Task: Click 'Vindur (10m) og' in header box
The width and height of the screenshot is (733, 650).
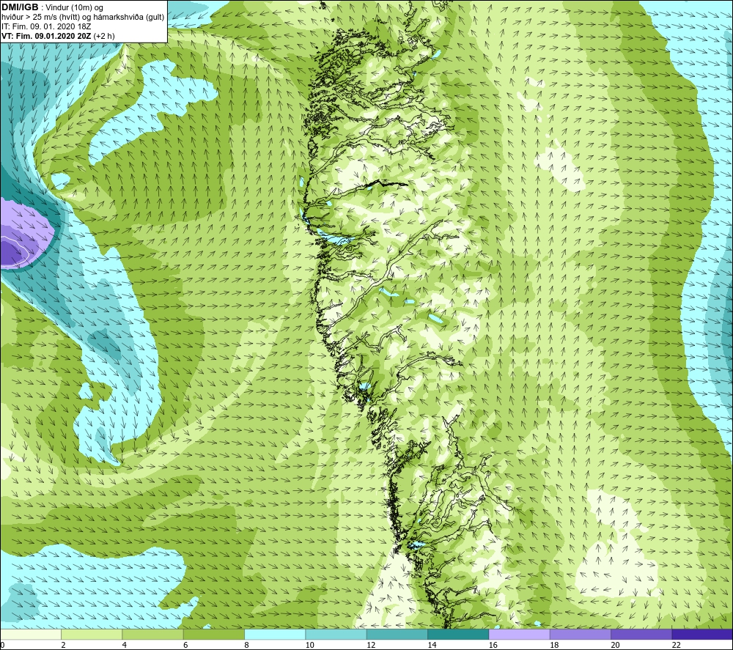Action: click(x=75, y=8)
